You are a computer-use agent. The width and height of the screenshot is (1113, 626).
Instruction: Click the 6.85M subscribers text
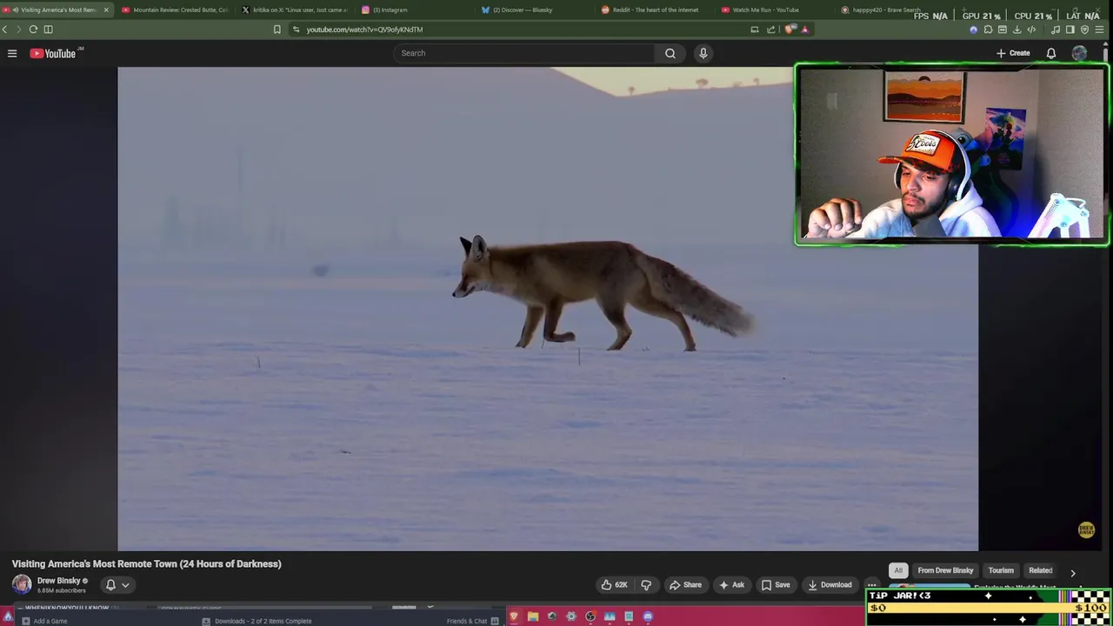(61, 590)
